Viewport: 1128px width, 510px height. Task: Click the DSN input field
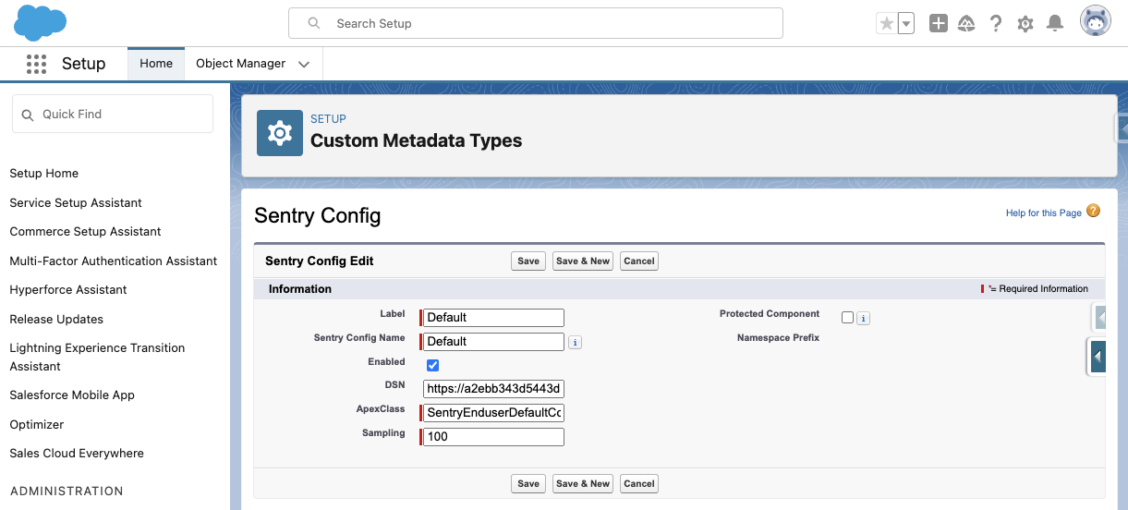pyautogui.click(x=493, y=389)
